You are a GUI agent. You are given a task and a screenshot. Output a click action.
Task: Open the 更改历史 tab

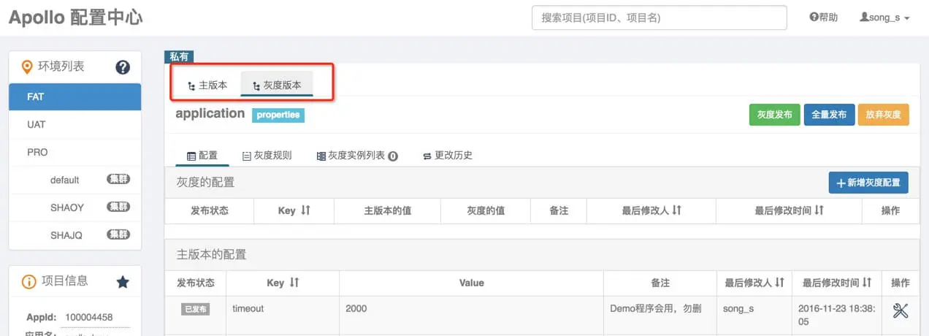pyautogui.click(x=448, y=155)
